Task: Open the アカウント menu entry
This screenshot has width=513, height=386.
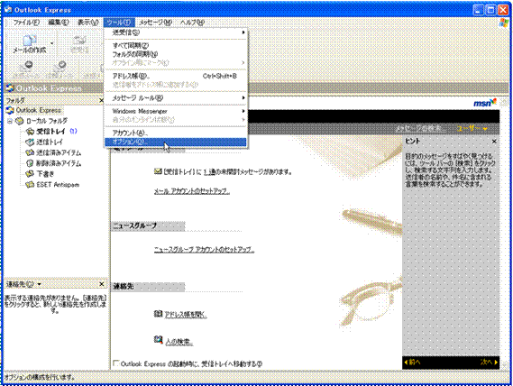Action: [x=176, y=133]
